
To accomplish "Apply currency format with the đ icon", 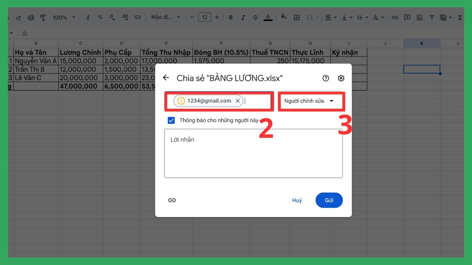I will [88, 17].
